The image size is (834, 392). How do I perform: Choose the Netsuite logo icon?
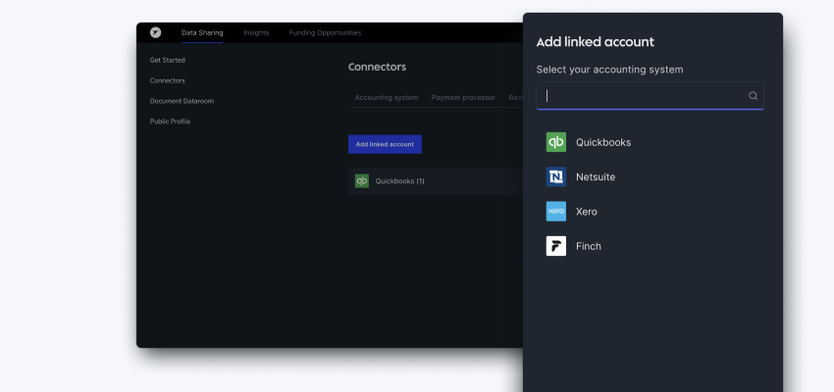(x=556, y=176)
